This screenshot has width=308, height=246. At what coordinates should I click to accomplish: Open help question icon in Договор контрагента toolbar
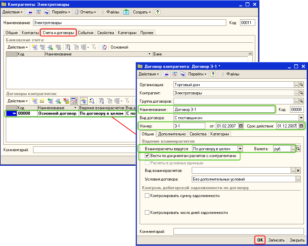pyautogui.click(x=213, y=74)
